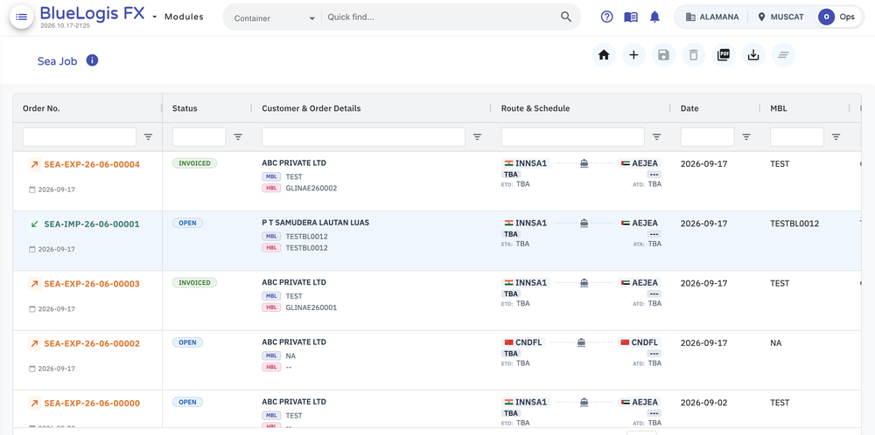Click the save disk icon

click(x=663, y=55)
